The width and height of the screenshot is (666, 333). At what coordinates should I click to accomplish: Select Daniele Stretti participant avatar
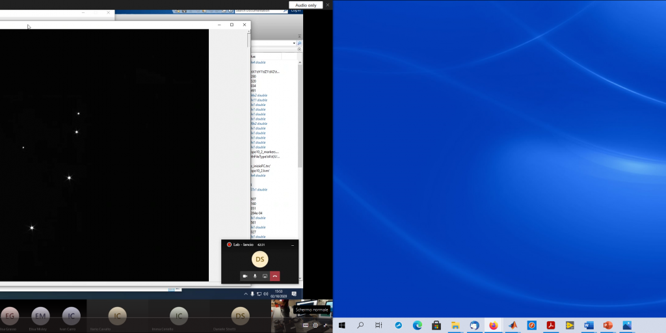click(241, 316)
